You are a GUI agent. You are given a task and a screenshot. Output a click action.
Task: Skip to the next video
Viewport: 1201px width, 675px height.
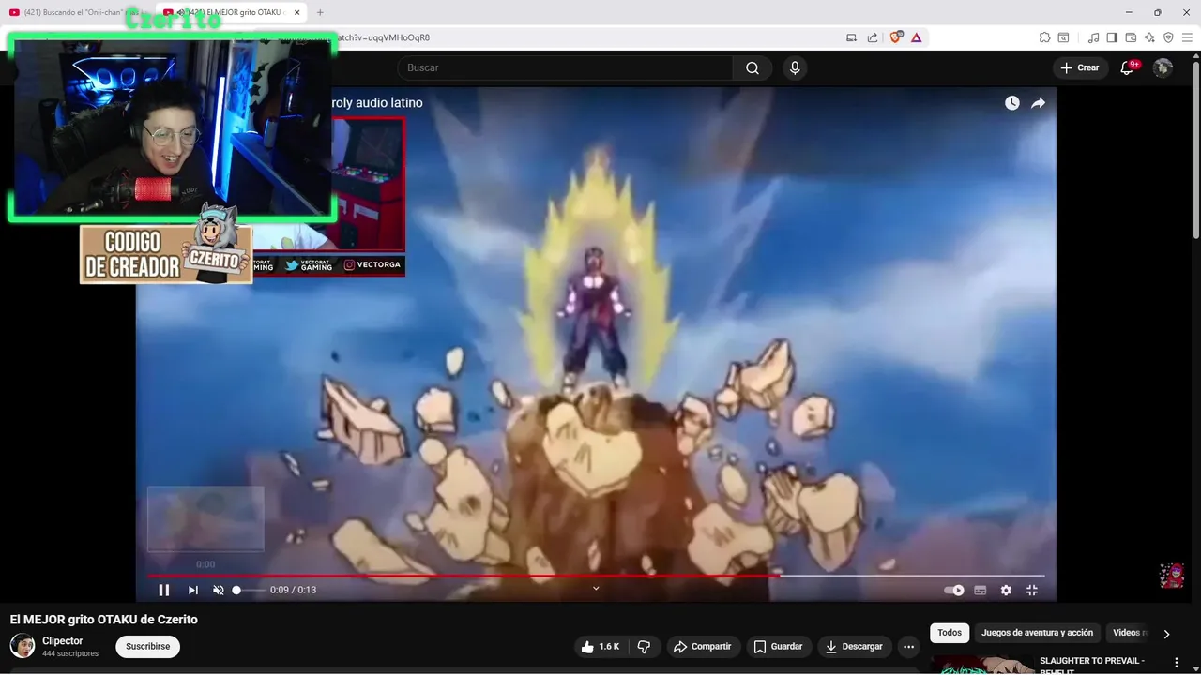(193, 590)
